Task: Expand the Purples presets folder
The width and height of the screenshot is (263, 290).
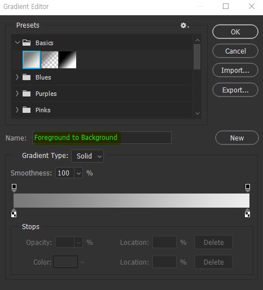Action: point(17,94)
